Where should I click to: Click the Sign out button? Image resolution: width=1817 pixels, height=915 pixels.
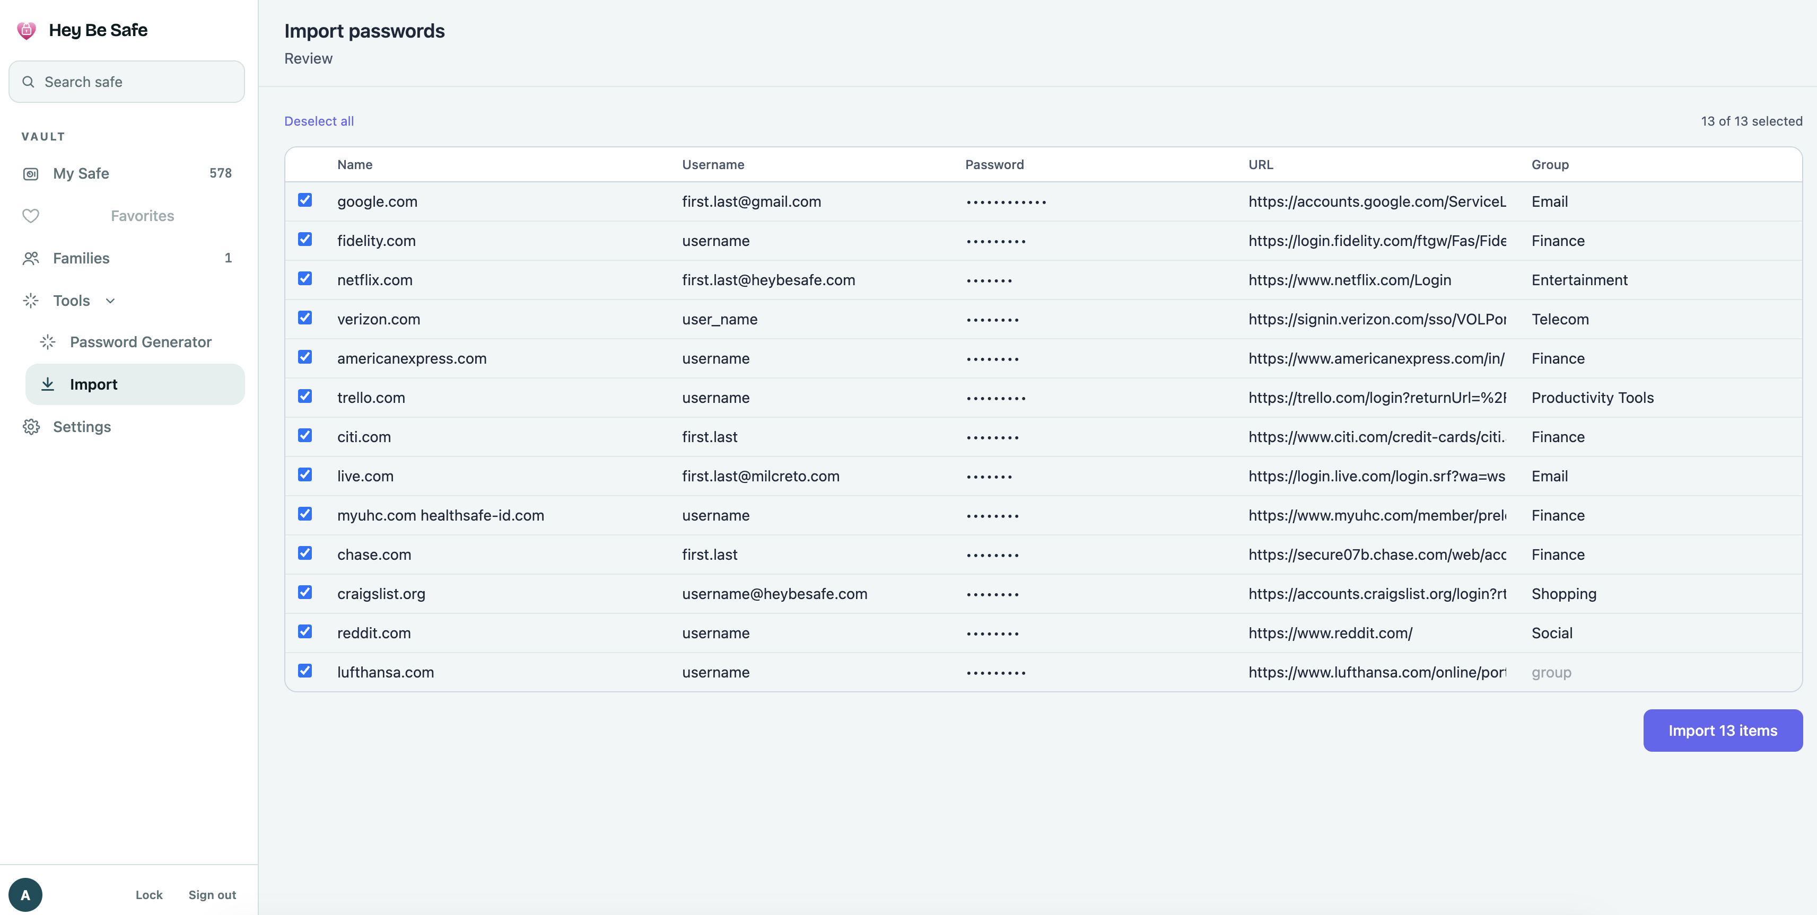[x=212, y=894]
